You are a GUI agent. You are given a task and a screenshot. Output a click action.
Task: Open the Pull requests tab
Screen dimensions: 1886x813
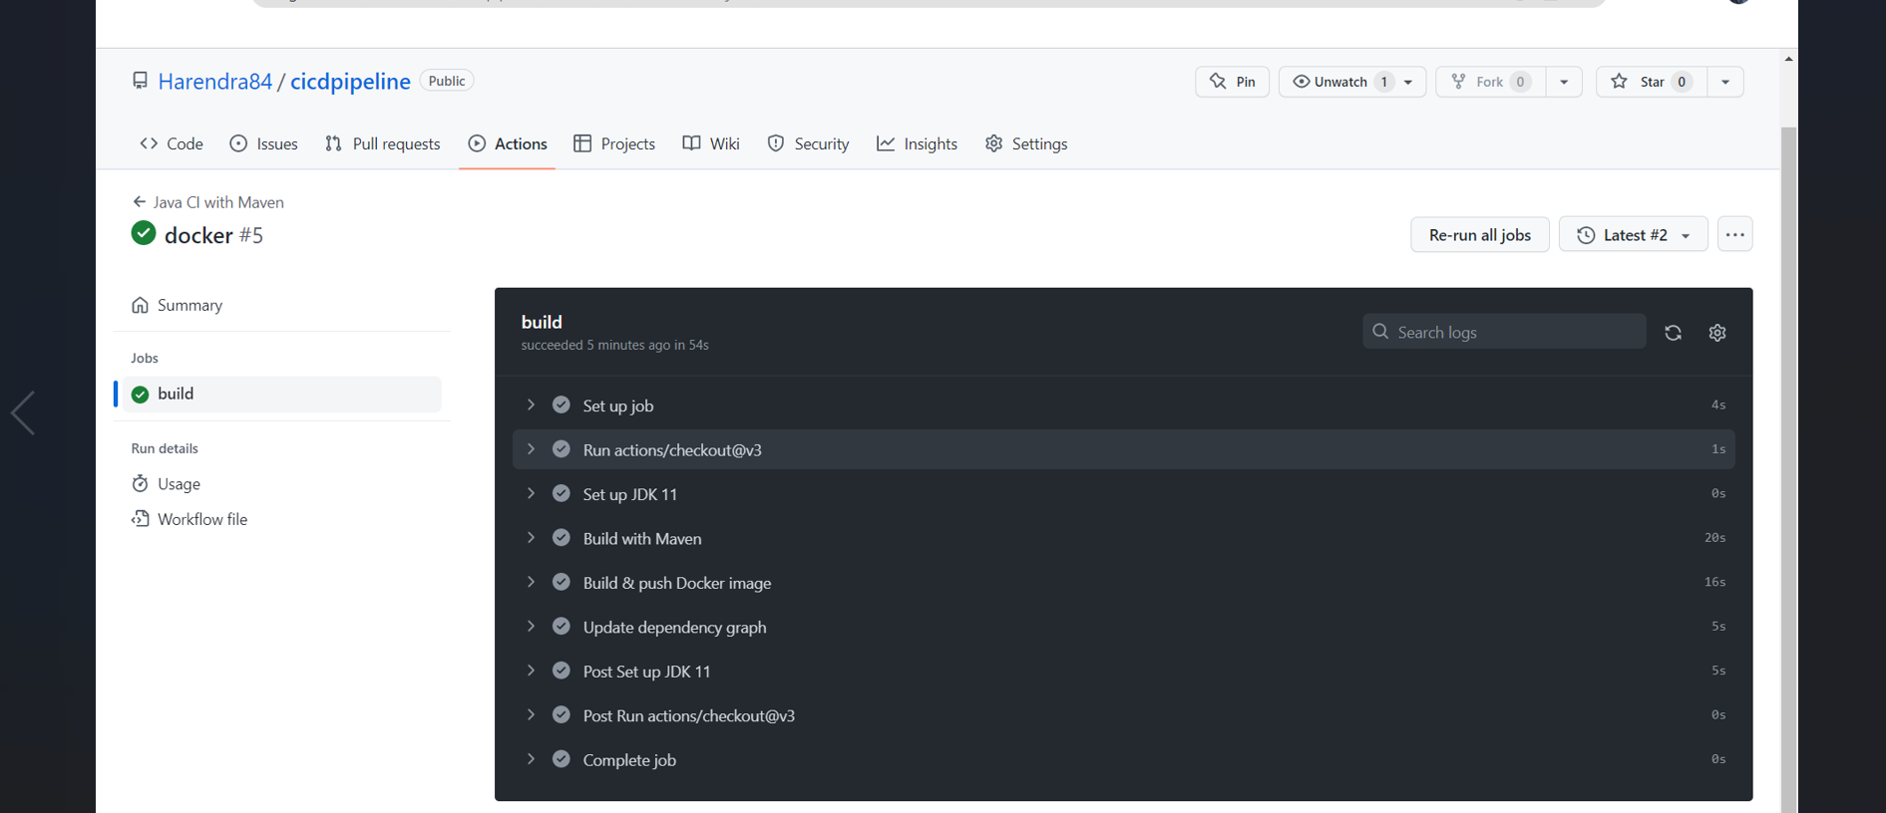tap(383, 143)
